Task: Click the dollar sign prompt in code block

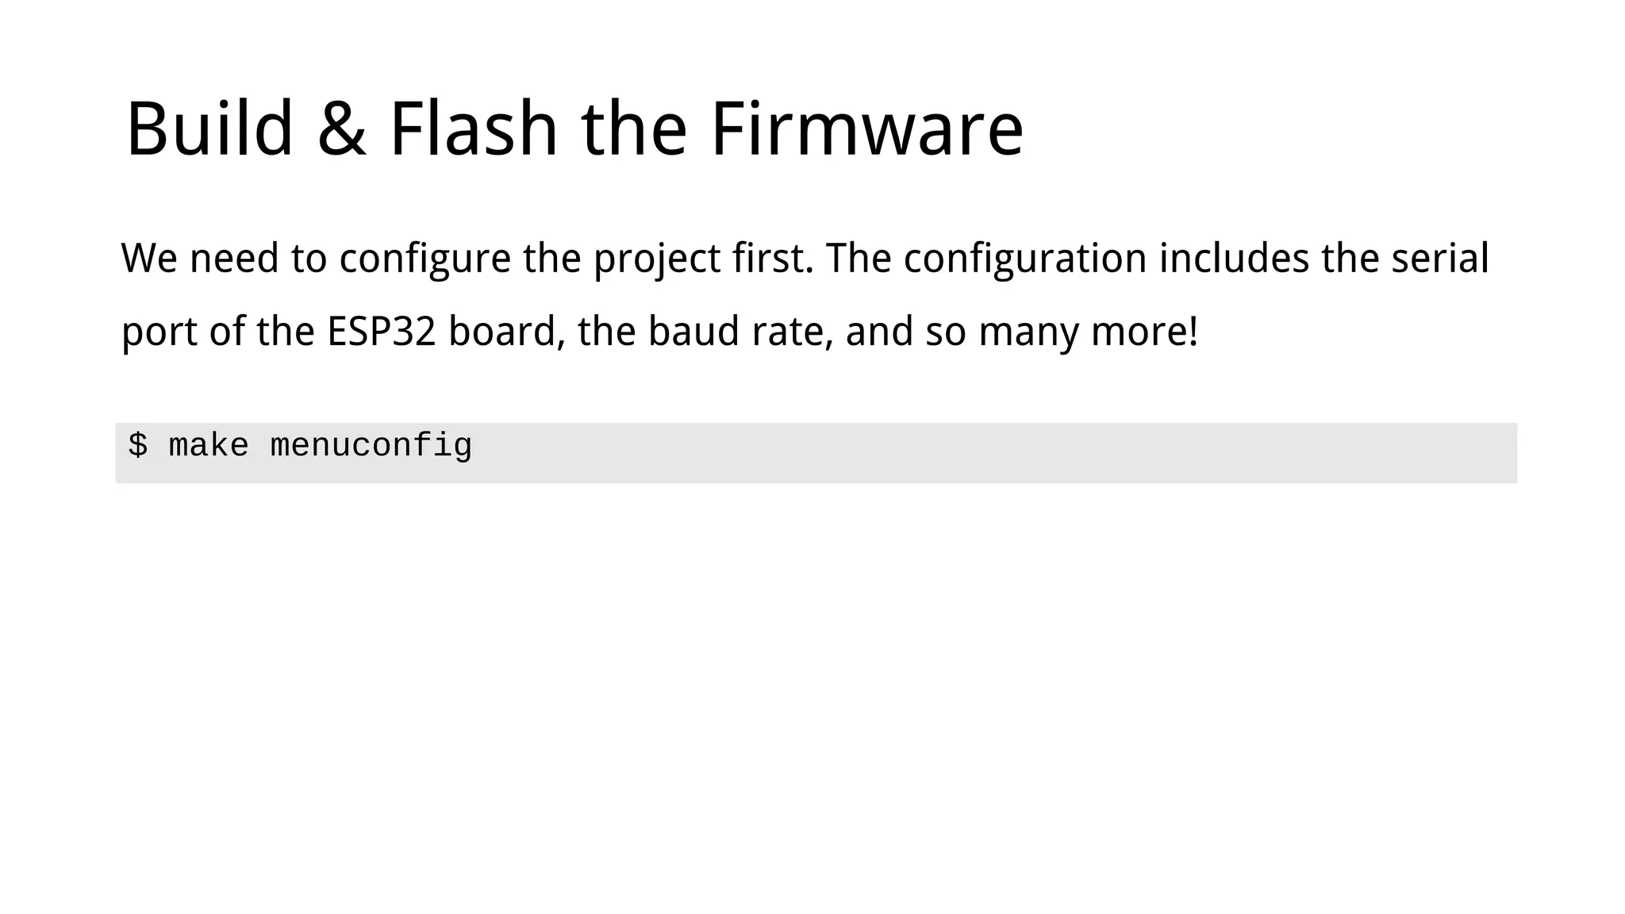Action: [x=137, y=445]
